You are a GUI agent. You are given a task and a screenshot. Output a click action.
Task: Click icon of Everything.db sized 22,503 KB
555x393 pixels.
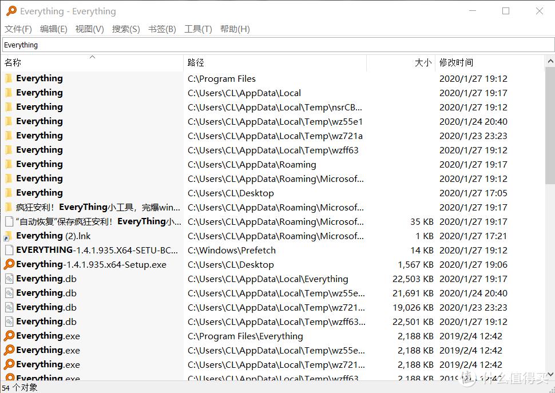[9, 279]
